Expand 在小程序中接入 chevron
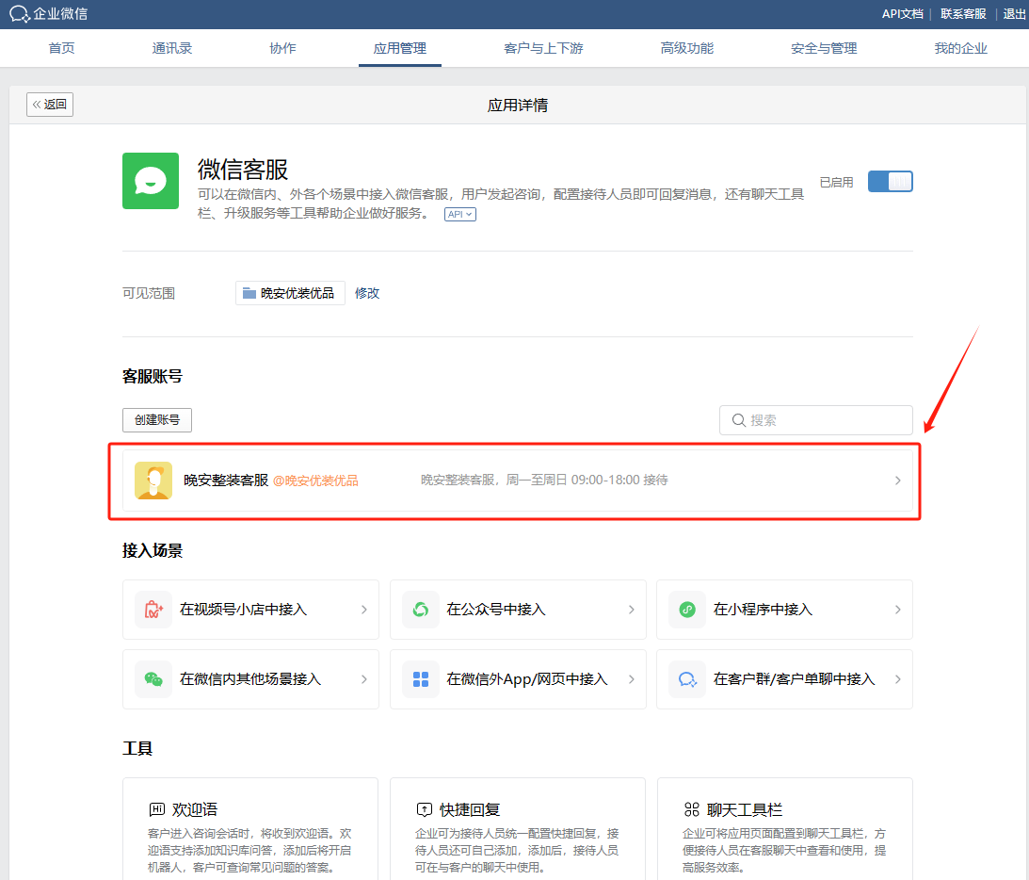Viewport: 1029px width, 880px height. click(x=898, y=610)
